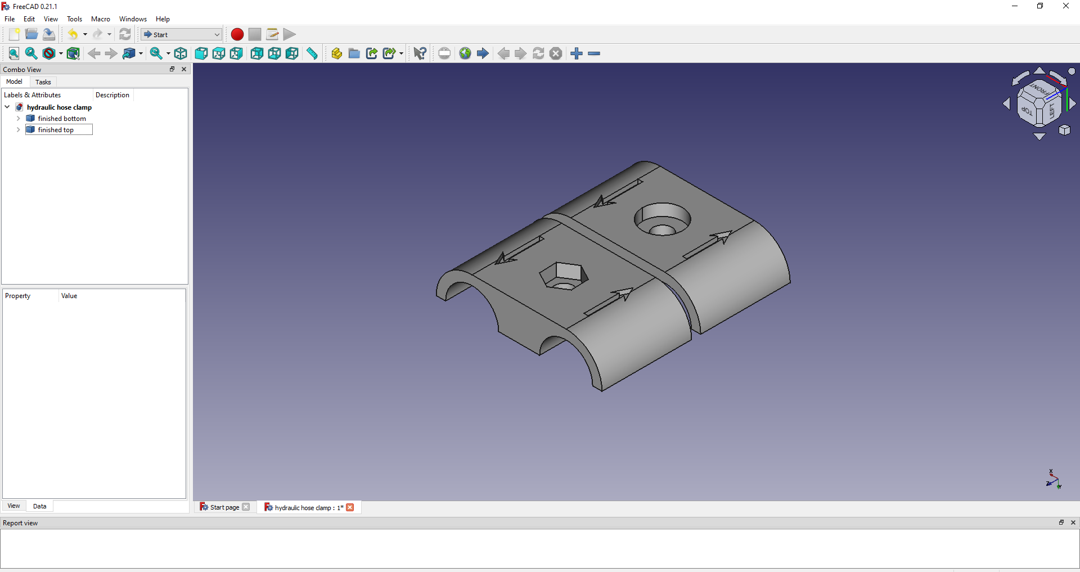Open the Start workbench selector dropdown
1080x572 pixels.
coord(217,34)
